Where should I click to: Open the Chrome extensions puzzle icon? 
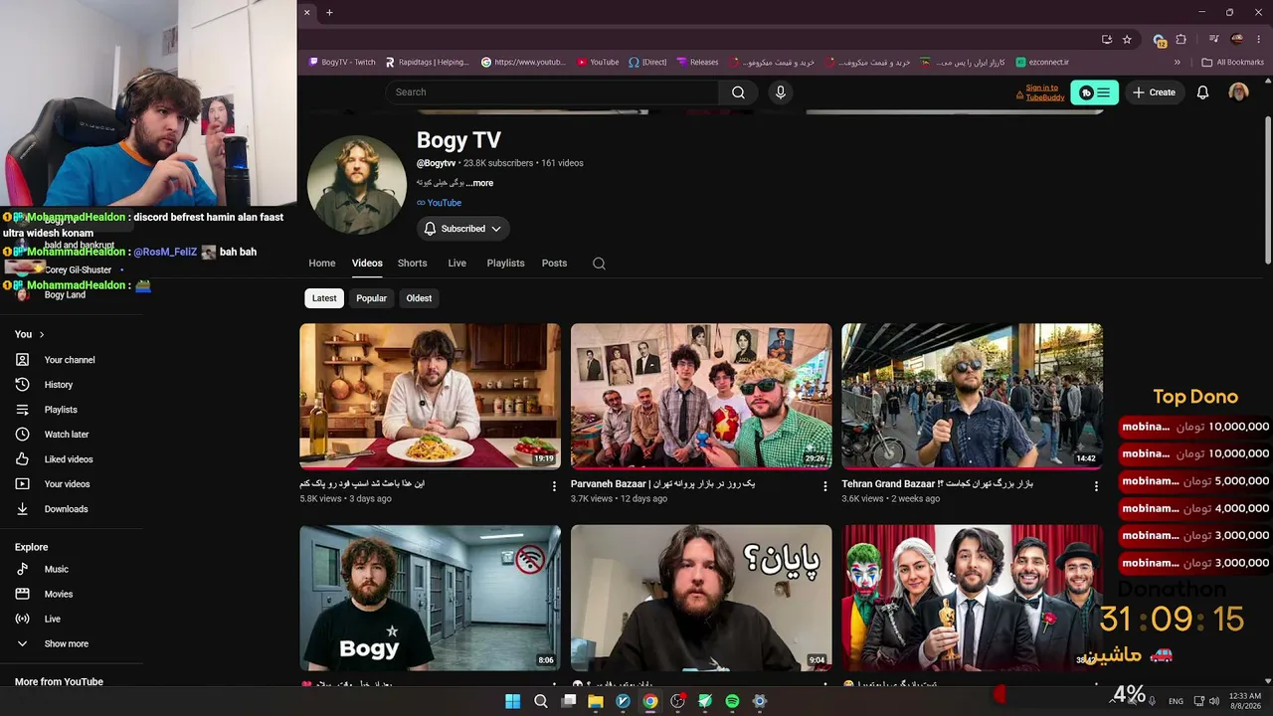[1182, 40]
